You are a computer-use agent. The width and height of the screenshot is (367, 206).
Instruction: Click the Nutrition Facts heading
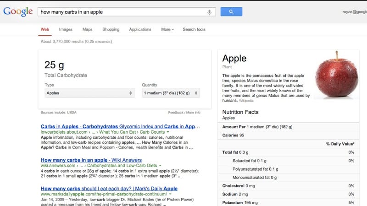[240, 112]
